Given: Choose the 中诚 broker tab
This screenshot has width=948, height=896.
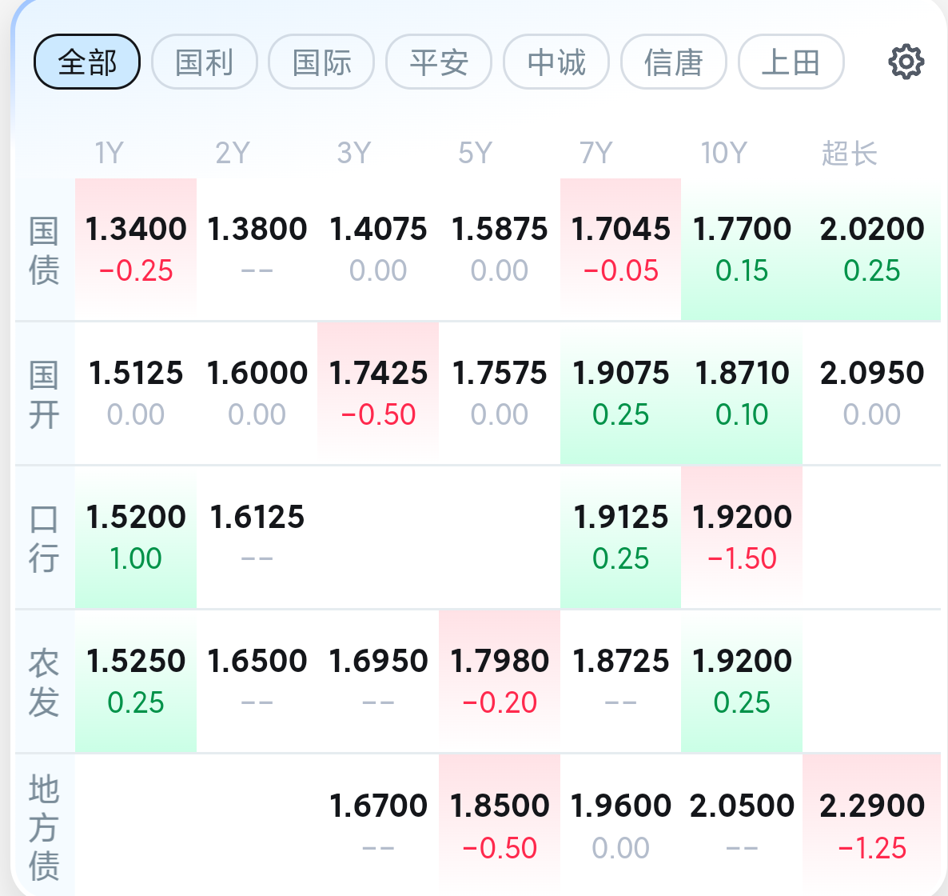Looking at the screenshot, I should [x=556, y=62].
